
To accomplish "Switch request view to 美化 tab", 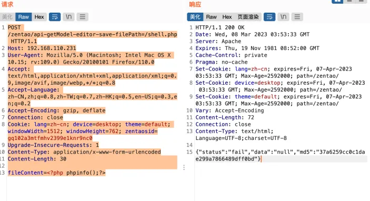I will [x=7, y=17].
